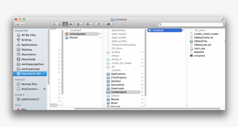
Task: Click into the Finder search field
Action: click(191, 24)
